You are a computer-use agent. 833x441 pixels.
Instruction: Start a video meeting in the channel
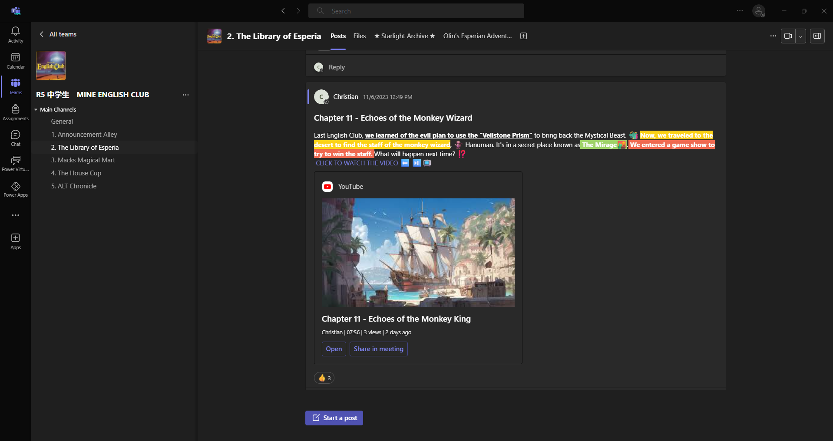pyautogui.click(x=788, y=36)
